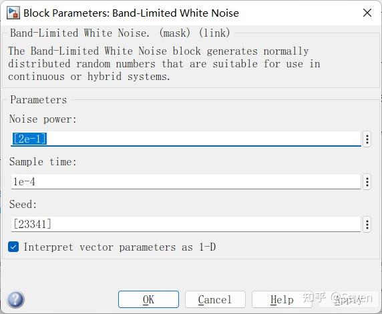382x314 pixels.
Task: Confirm the settings with the OK button
Action: point(148,299)
